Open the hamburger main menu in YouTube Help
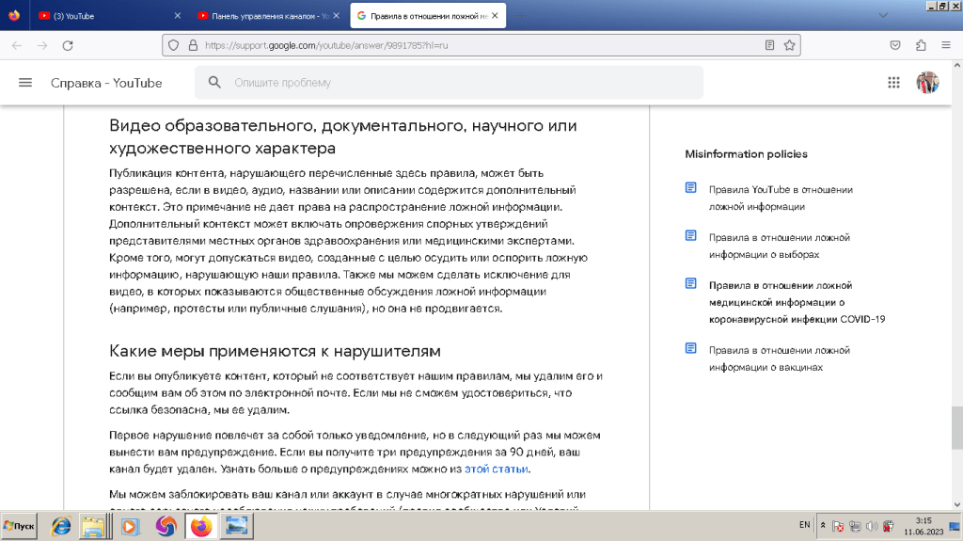Screen dimensions: 963x541 (x=25, y=83)
